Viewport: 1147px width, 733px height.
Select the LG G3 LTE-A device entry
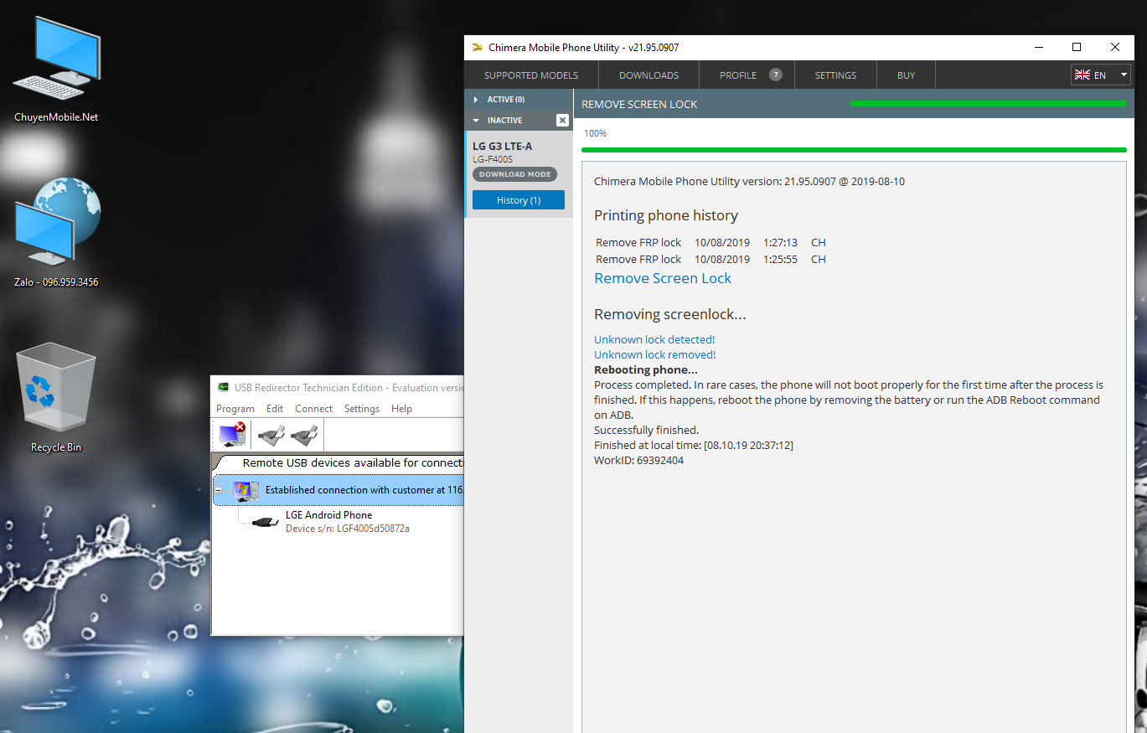pos(519,174)
